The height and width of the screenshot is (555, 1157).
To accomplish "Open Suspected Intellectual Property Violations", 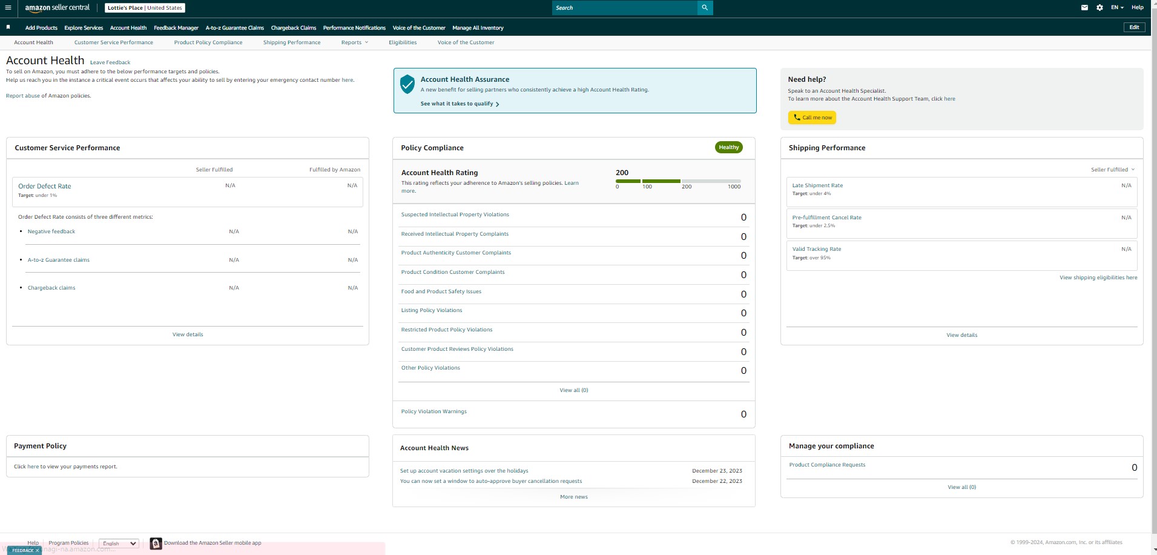I will pyautogui.click(x=455, y=214).
